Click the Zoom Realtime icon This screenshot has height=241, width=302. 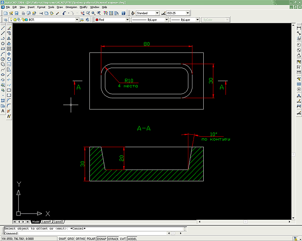[x=88, y=13]
